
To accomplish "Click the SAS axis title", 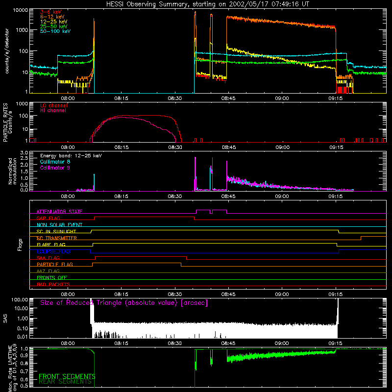I will (5, 318).
